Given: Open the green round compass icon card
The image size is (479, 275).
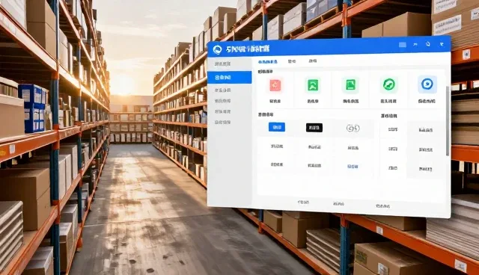Looking at the screenshot, I should pos(389,84).
